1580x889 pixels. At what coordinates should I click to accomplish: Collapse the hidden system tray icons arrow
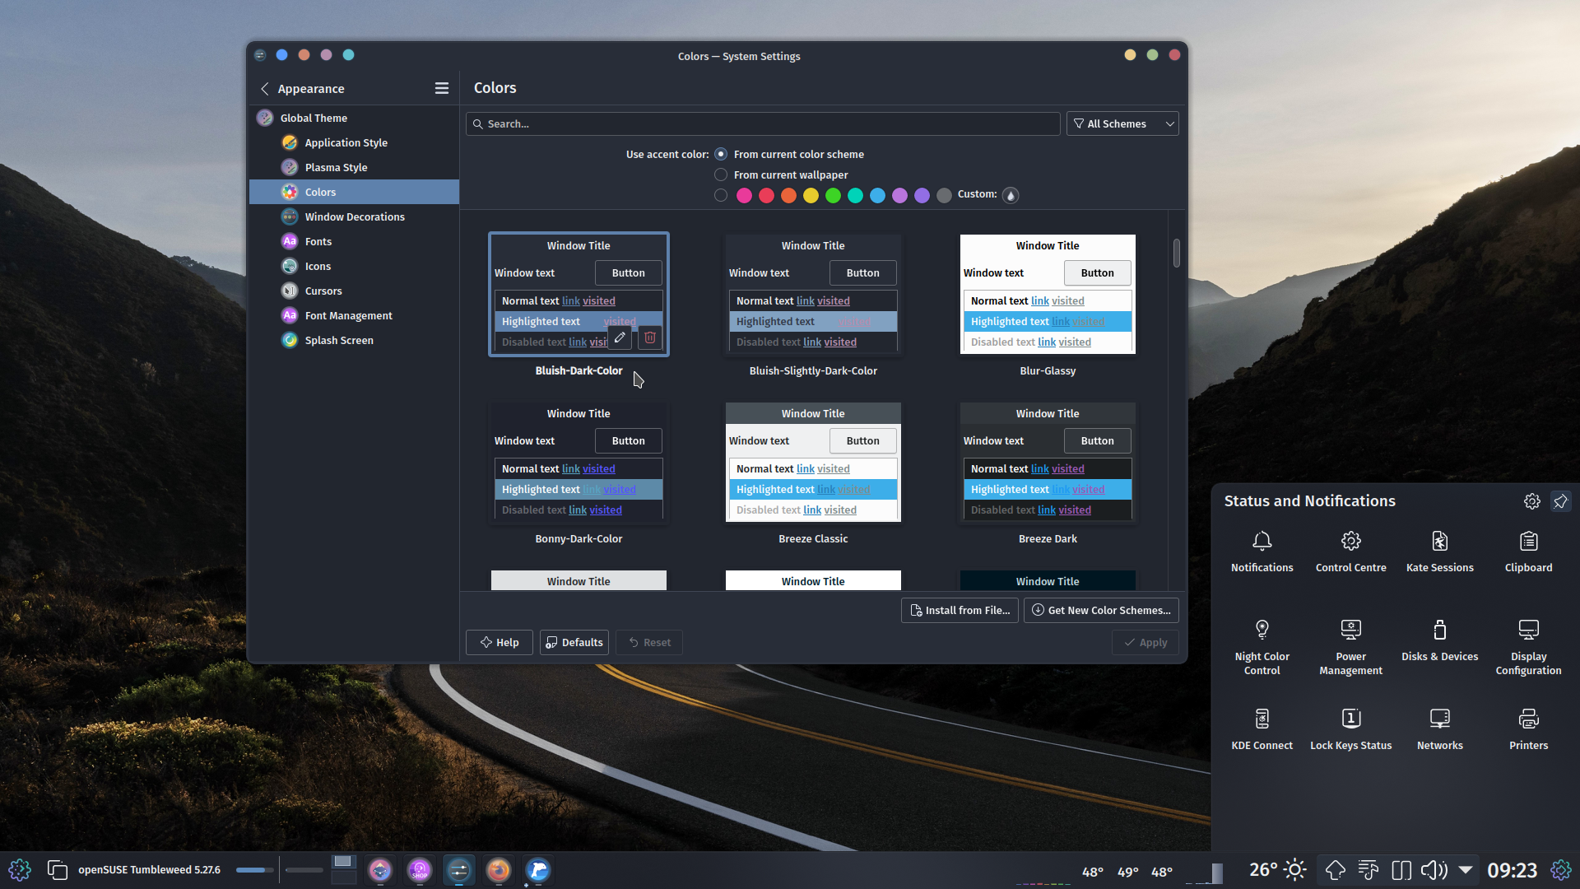tap(1466, 869)
